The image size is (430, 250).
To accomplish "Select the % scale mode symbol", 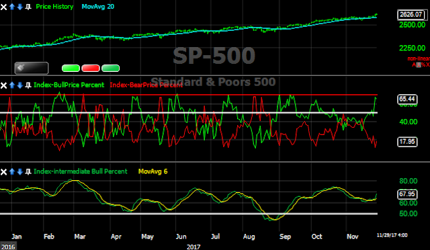I will (423, 65).
